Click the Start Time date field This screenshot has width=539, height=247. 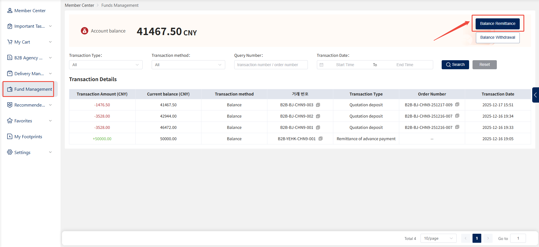pyautogui.click(x=345, y=65)
